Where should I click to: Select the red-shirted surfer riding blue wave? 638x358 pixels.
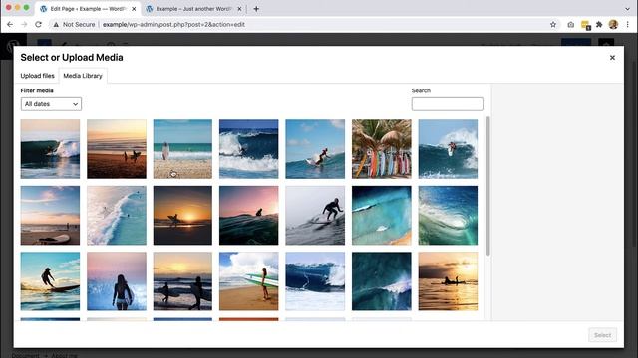(315, 149)
